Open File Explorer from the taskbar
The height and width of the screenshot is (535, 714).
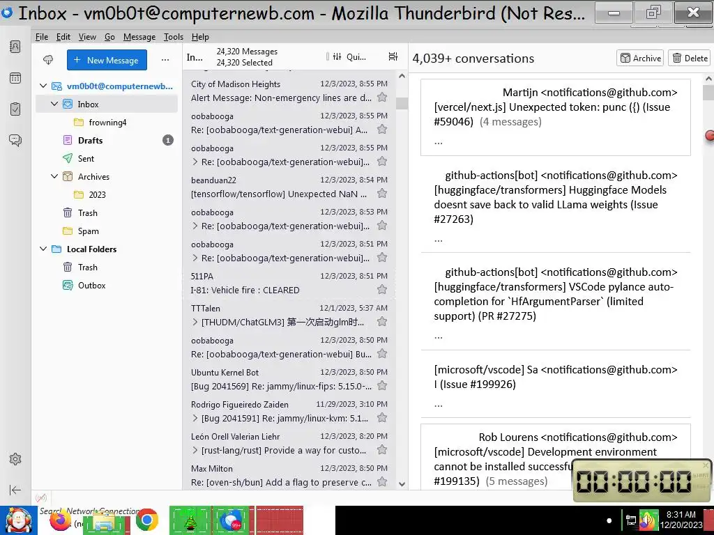[103, 522]
